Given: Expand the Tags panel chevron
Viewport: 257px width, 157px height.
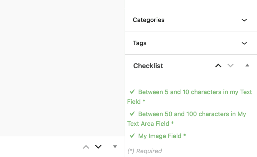Looking at the screenshot, I should pyautogui.click(x=244, y=43).
